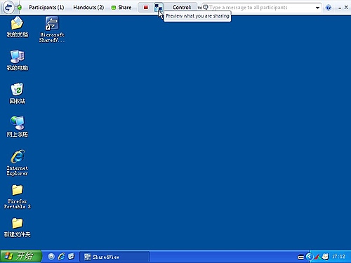Expand the message box dropdown arrow

(x=317, y=8)
